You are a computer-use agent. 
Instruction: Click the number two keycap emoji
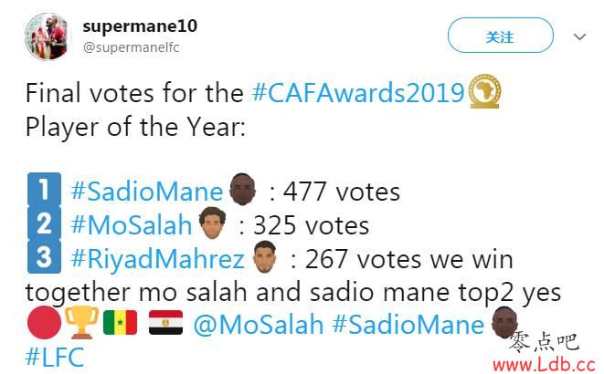[x=45, y=224]
